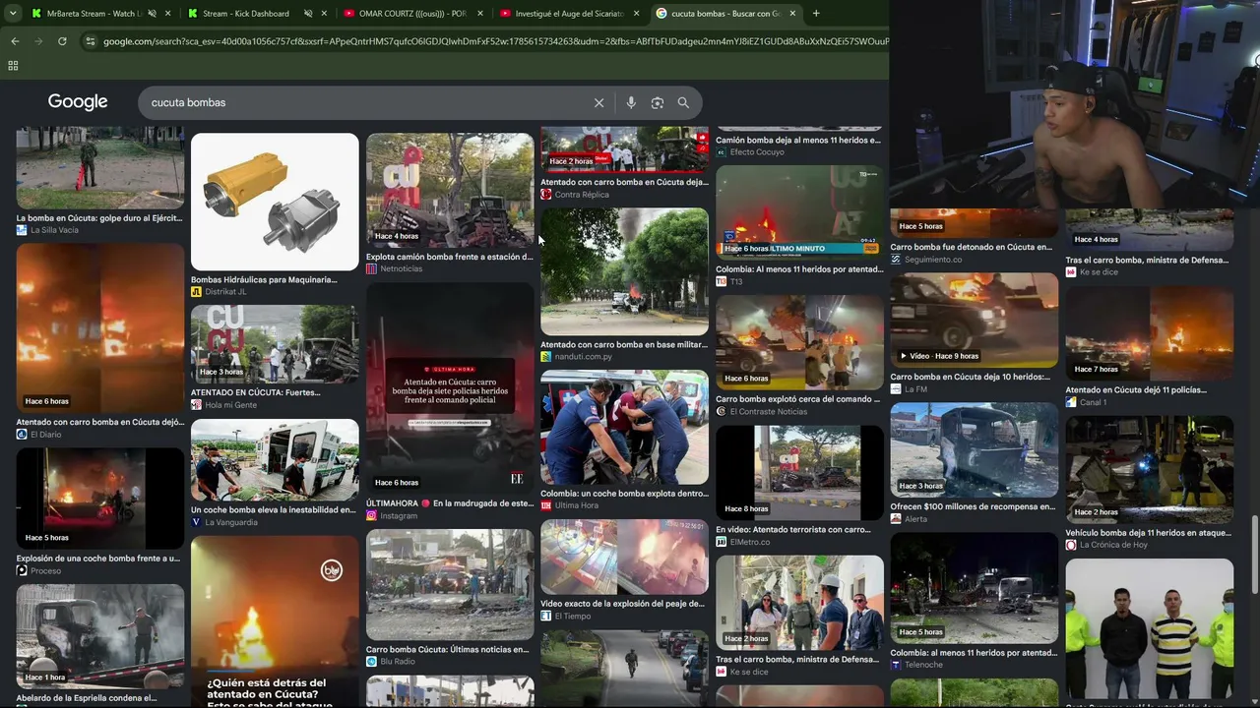Viewport: 1260px width, 708px height.
Task: Switch to the Investigué el Auge del Sicariato tab
Action: click(x=569, y=14)
